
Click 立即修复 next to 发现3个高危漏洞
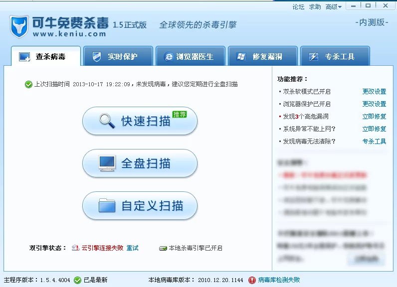(374, 116)
